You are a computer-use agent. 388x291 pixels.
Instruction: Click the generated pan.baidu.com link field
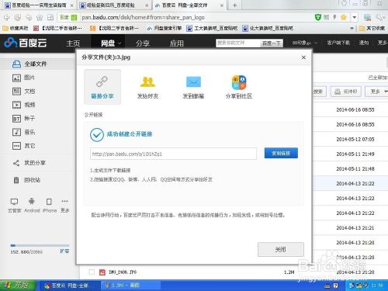pyautogui.click(x=173, y=154)
